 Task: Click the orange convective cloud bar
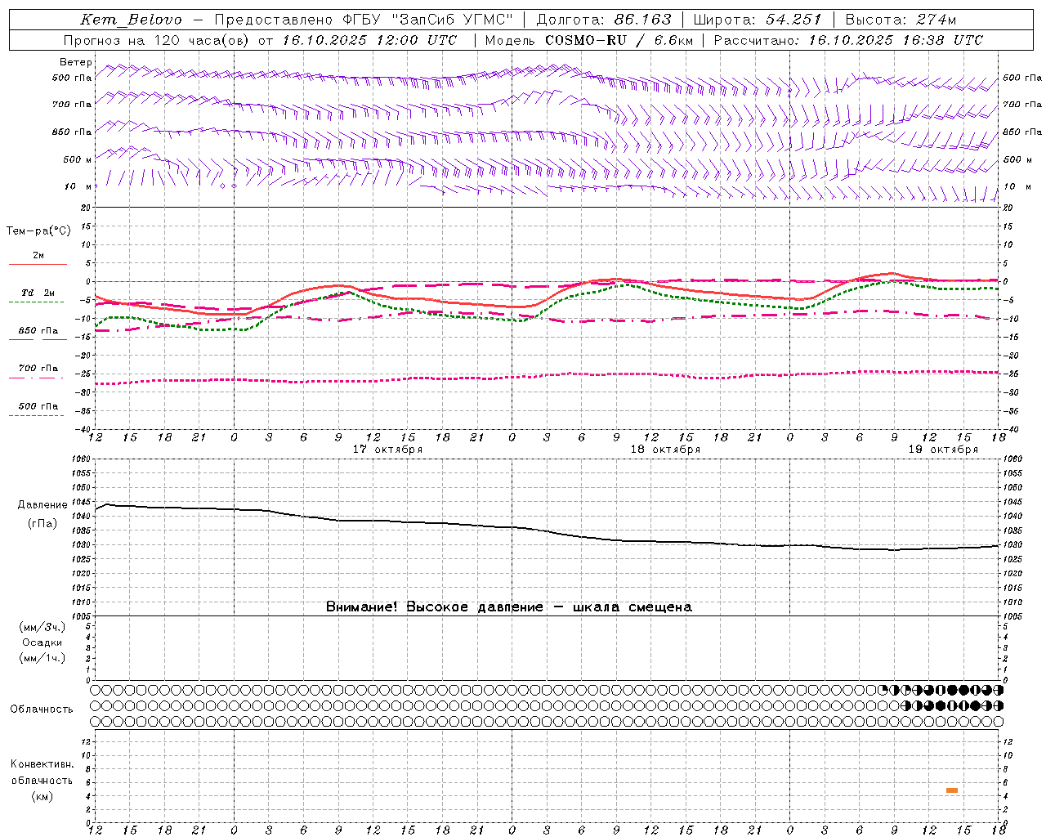click(951, 790)
